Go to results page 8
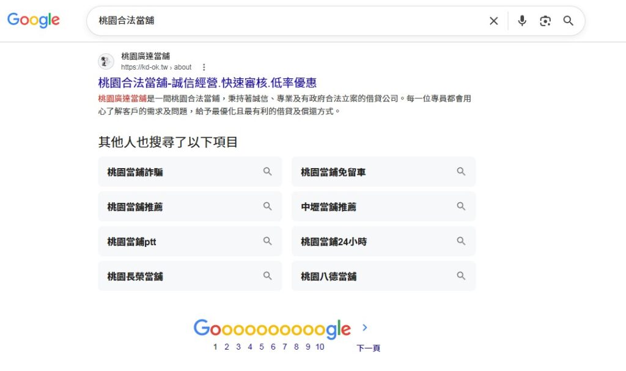This screenshot has width=626, height=371. click(x=296, y=347)
